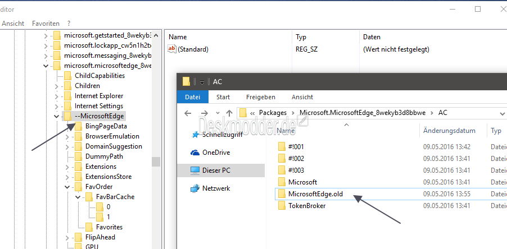Switch to the Freigeben ribbon tab
The image size is (507, 249).
click(x=261, y=97)
